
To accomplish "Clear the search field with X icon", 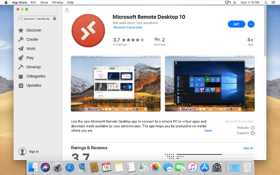I will pyautogui.click(x=54, y=18).
